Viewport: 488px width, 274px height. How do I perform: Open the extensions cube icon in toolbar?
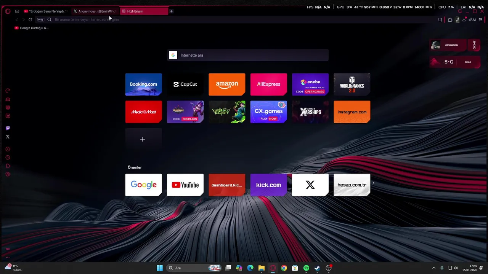pos(450,19)
